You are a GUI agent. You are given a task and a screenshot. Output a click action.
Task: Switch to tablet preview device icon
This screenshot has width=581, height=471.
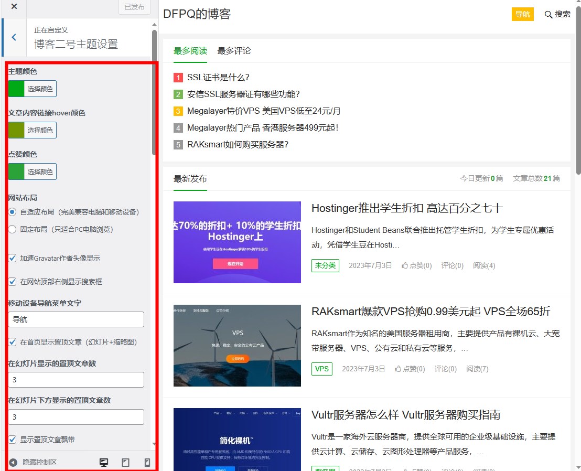[x=126, y=462]
